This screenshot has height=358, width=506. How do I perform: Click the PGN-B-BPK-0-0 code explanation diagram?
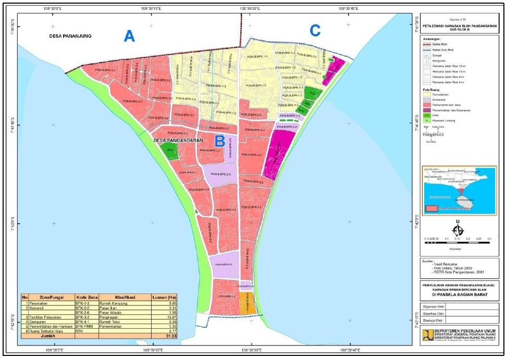click(433, 135)
